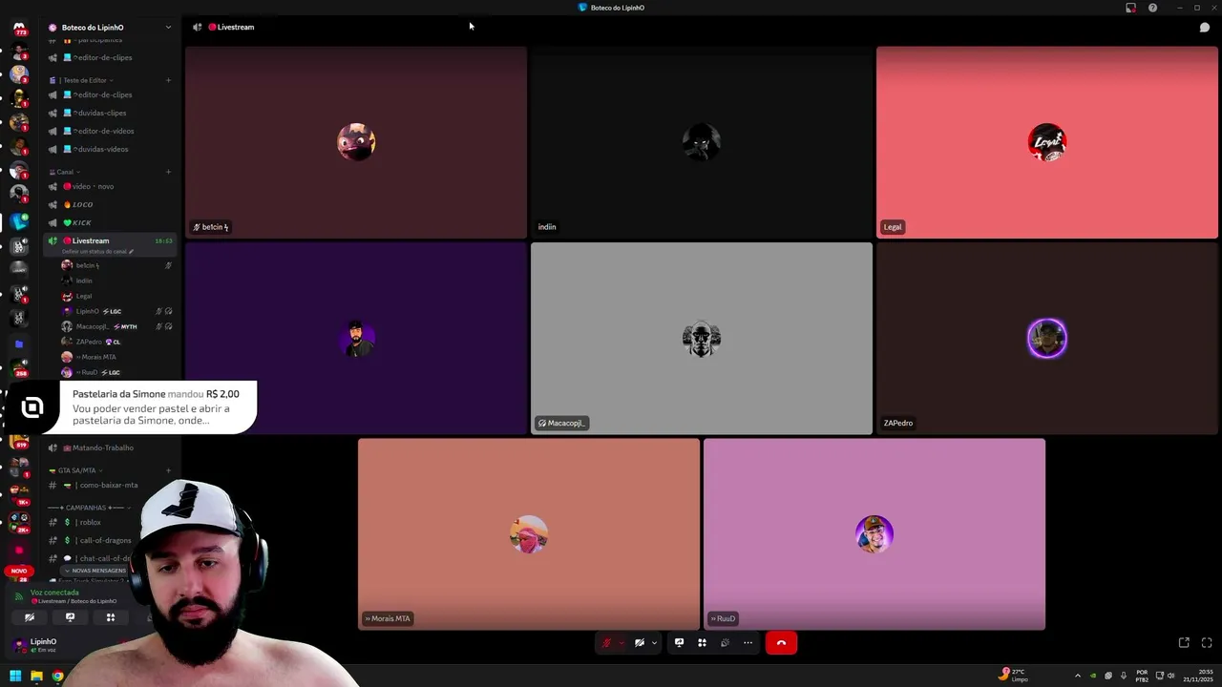Jump to NOVAS MENSAGENS indicator
The width and height of the screenshot is (1222, 687).
pyautogui.click(x=95, y=571)
